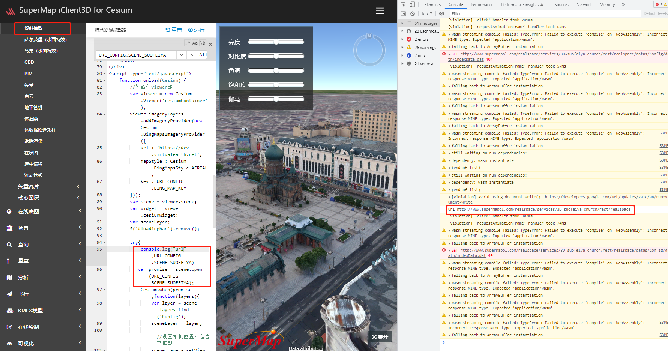Click the SuperMap logo icon in the header
This screenshot has width=668, height=351.
click(11, 11)
